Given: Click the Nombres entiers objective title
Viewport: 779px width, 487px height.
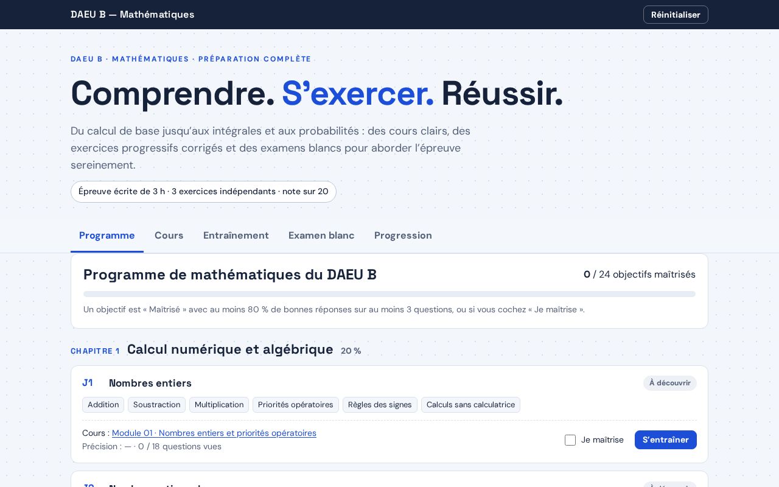Looking at the screenshot, I should point(150,383).
